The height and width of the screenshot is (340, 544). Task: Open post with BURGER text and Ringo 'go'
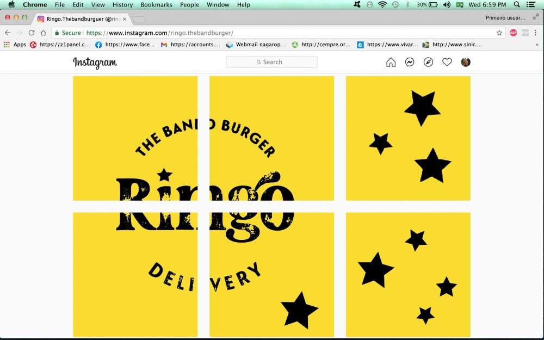[271, 138]
